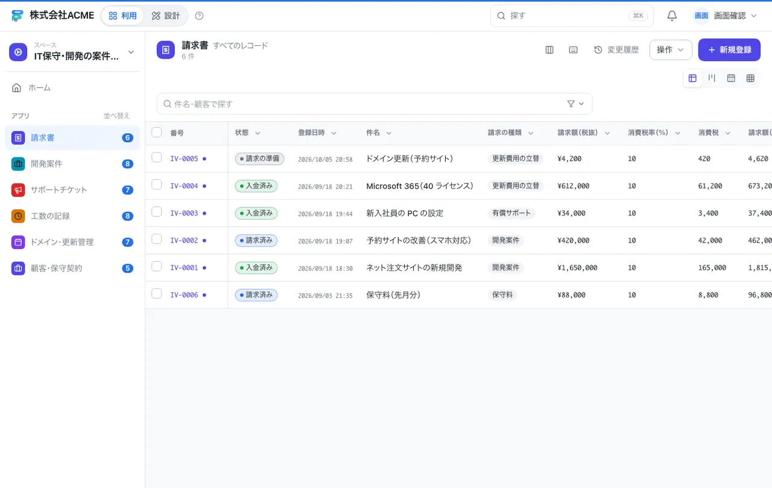
Task: Switch to the 利用 tab
Action: click(123, 16)
